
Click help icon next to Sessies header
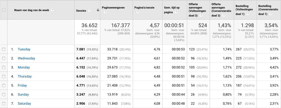(90, 11)
